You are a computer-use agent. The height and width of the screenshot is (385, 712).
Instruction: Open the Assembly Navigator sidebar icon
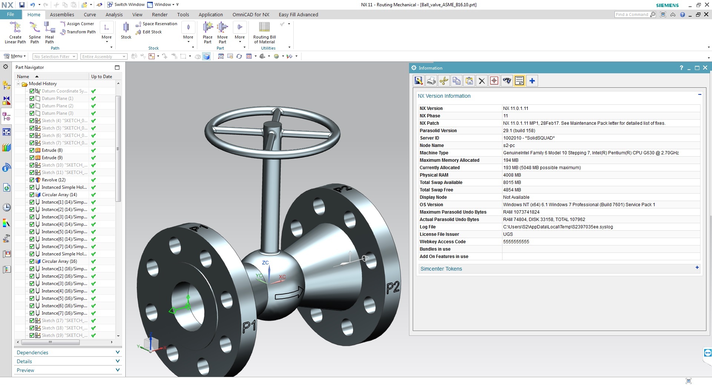tap(7, 86)
